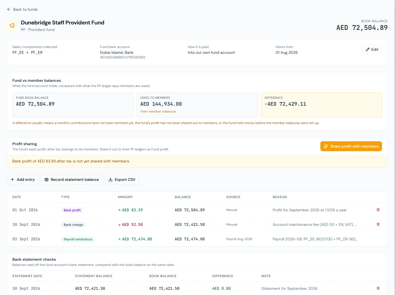Click the AED 83.39 amount cell
The image size is (396, 295).
130,210
